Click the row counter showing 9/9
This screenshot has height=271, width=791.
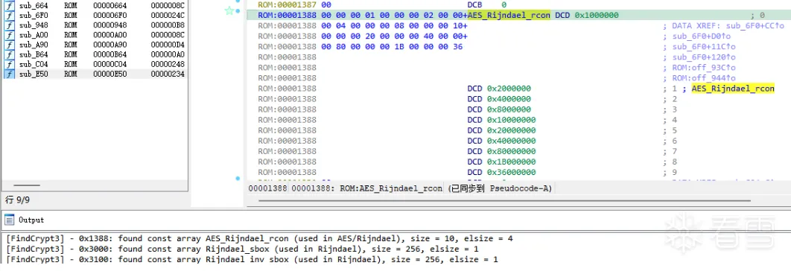coord(17,200)
